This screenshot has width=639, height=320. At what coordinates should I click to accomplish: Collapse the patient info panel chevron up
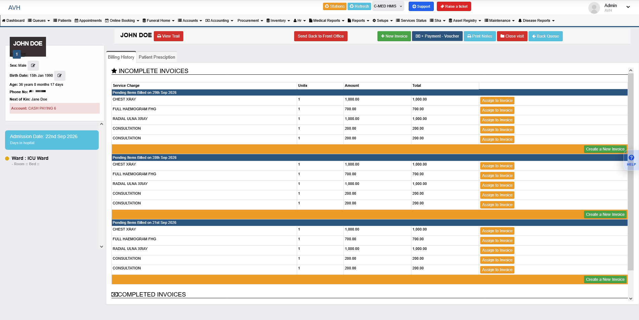pyautogui.click(x=101, y=124)
